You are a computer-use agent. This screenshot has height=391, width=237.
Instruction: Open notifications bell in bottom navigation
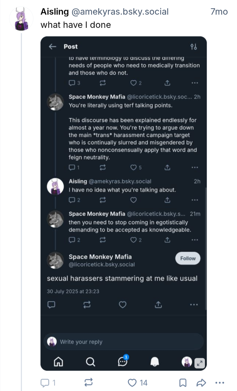155,362
